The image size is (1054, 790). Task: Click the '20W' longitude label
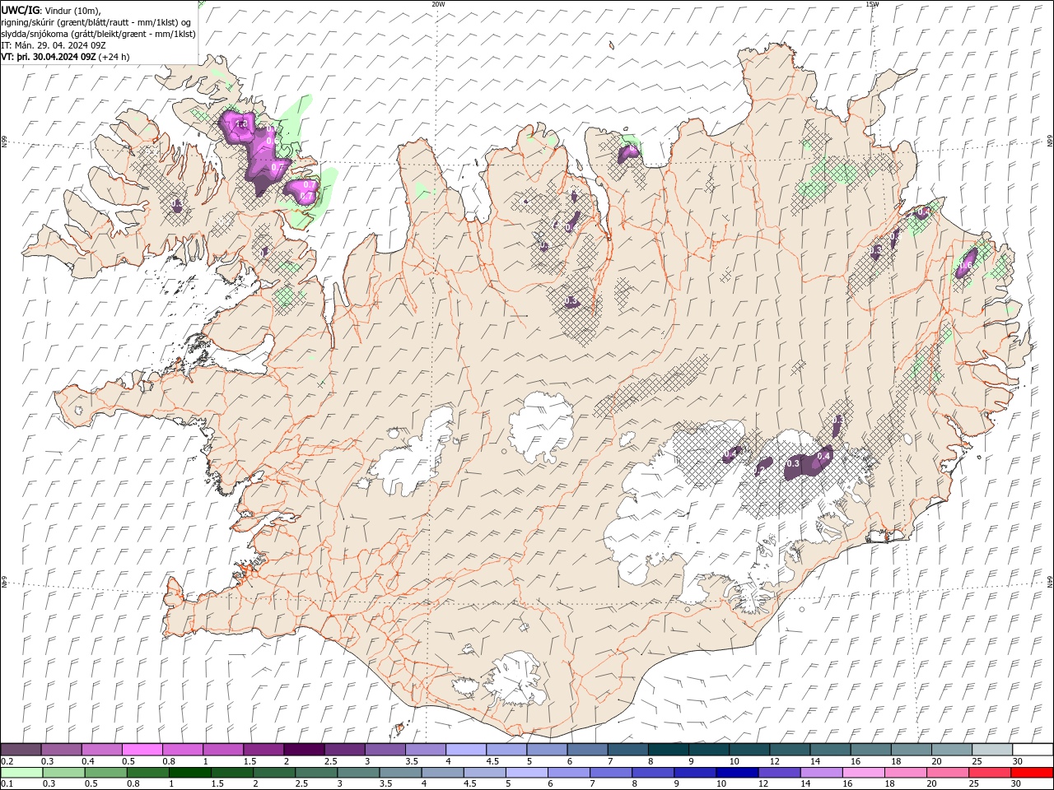pyautogui.click(x=438, y=4)
